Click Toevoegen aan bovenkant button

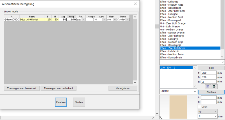click(x=21, y=88)
